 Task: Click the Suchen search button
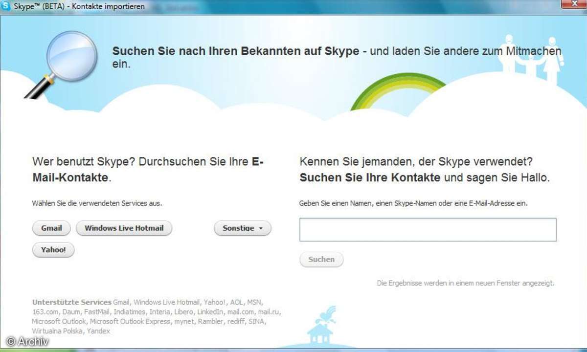pyautogui.click(x=321, y=260)
